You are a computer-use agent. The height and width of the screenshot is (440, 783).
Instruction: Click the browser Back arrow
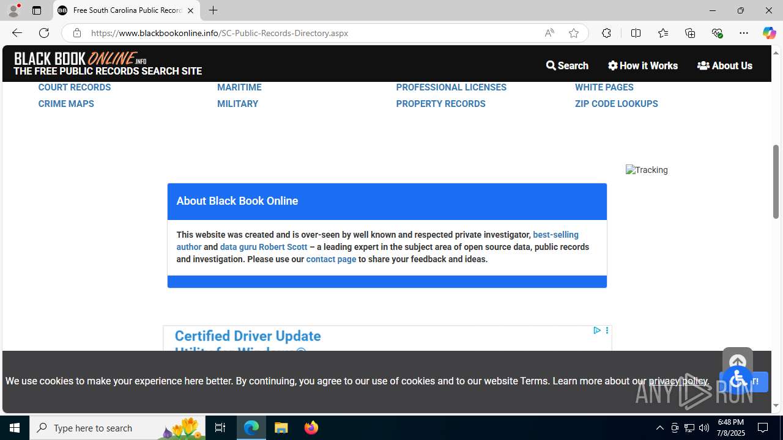17,33
